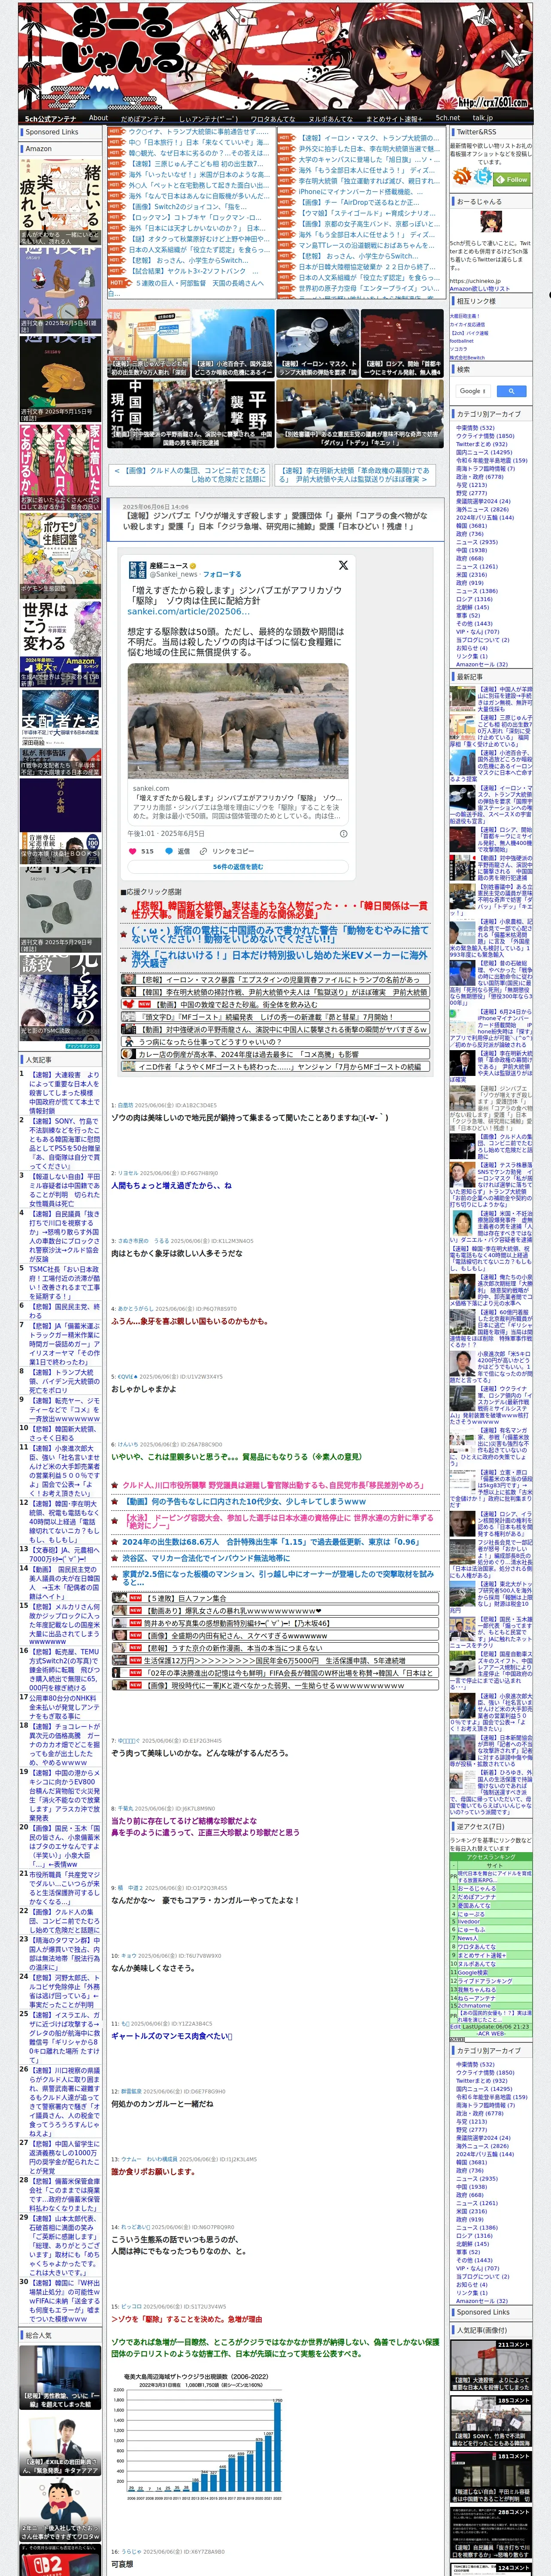This screenshot has width=551, height=2576.
Task: Select category 'ウクライナ情勢 (1850)'
Action: (485, 436)
